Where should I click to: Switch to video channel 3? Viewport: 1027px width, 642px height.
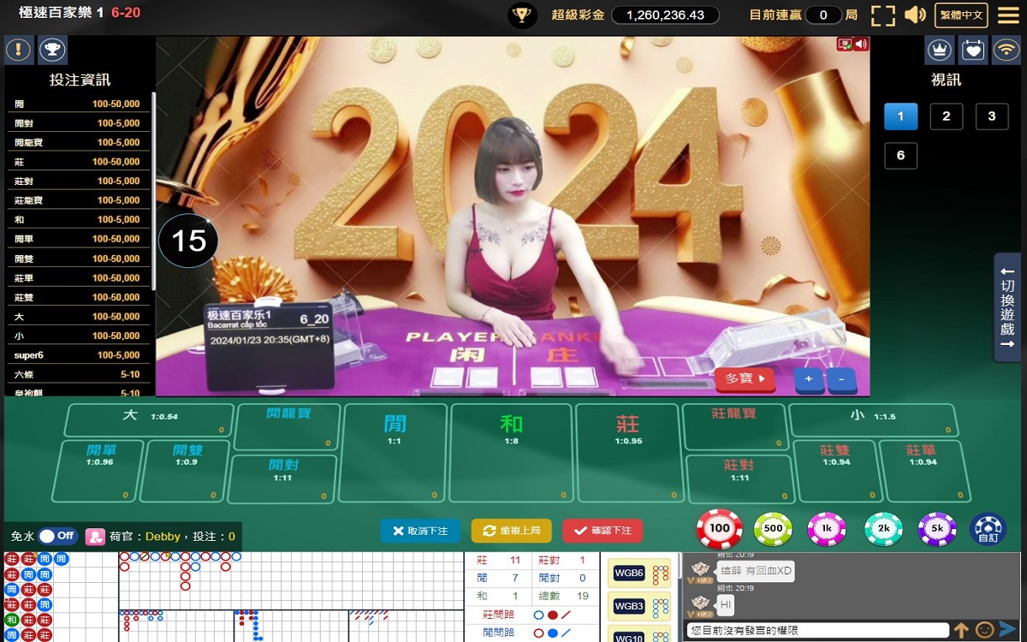(x=992, y=116)
